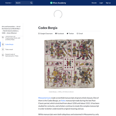Click the Twitter bird icon
The height and width of the screenshot is (116, 116).
pyautogui.click(x=67, y=34)
